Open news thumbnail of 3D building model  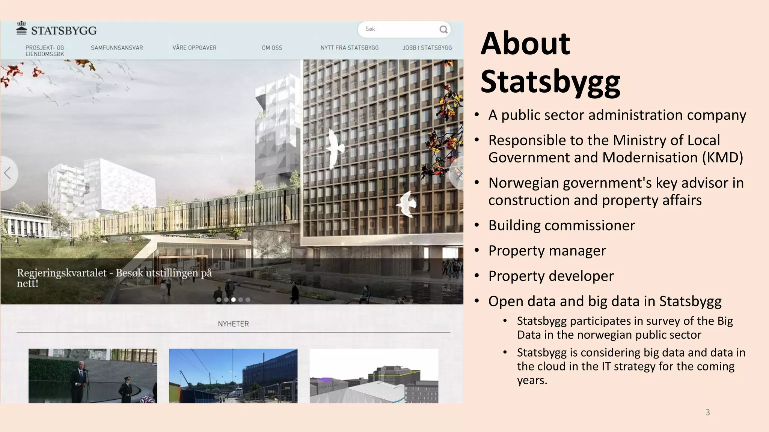[374, 376]
